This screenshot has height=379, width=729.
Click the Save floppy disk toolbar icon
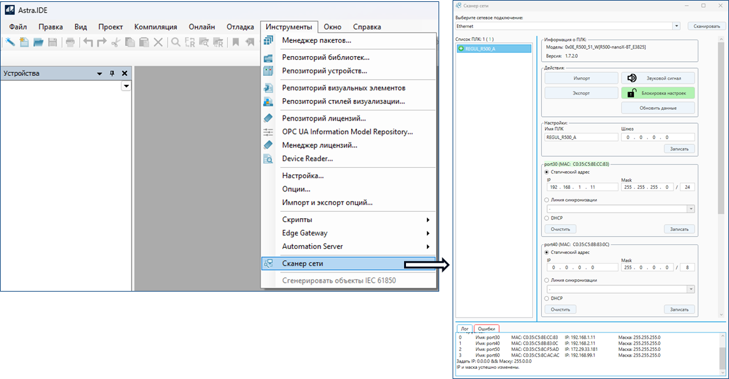[x=52, y=42]
